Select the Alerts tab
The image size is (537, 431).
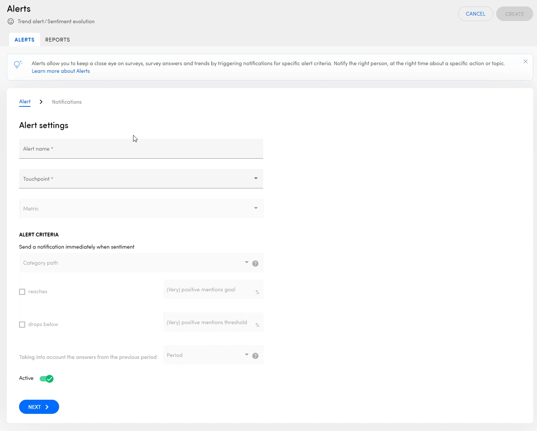[24, 40]
